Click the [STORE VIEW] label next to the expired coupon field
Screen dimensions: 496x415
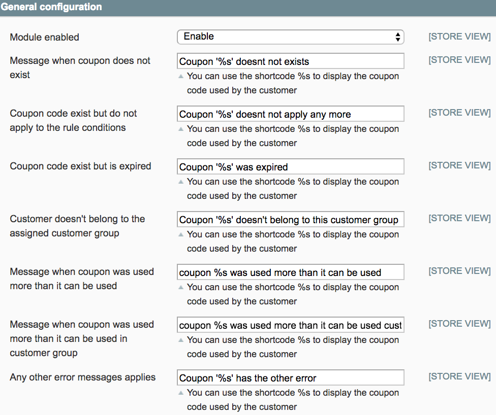click(x=459, y=165)
